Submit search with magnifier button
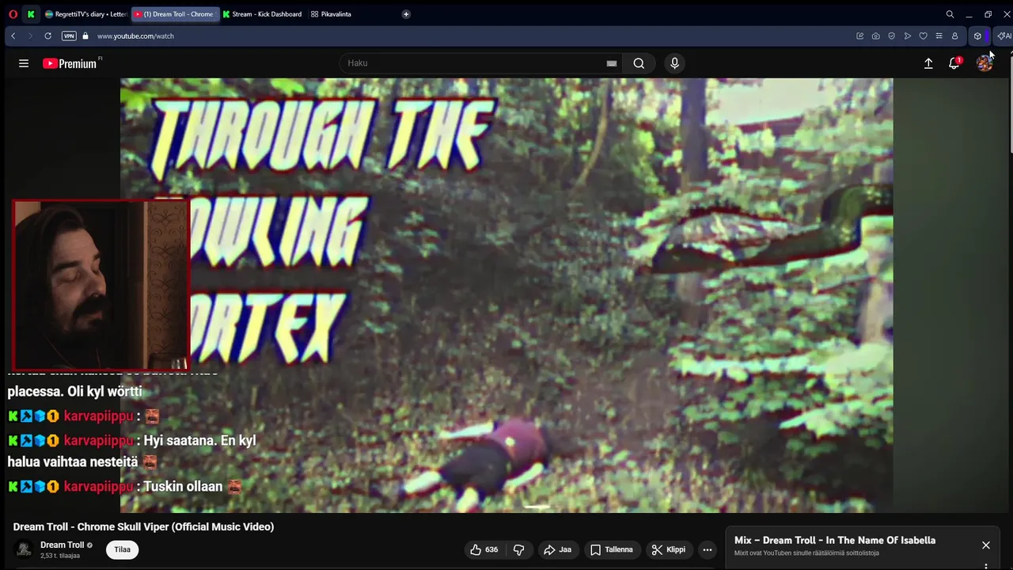Viewport: 1013px width, 570px height. pyautogui.click(x=639, y=63)
